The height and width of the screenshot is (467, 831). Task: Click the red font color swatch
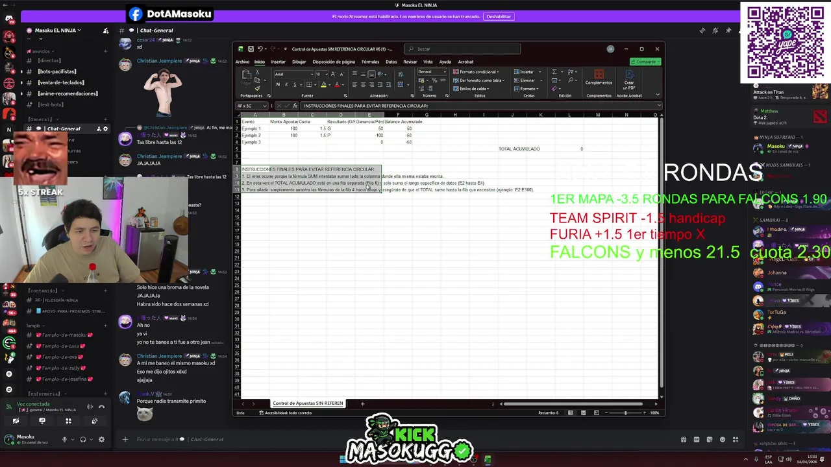337,85
